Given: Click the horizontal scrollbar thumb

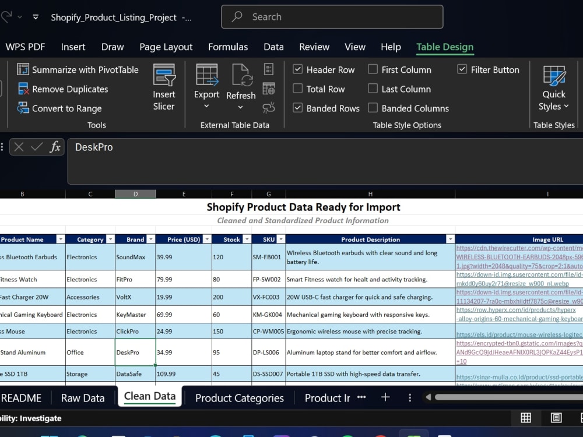Looking at the screenshot, I should (508, 397).
